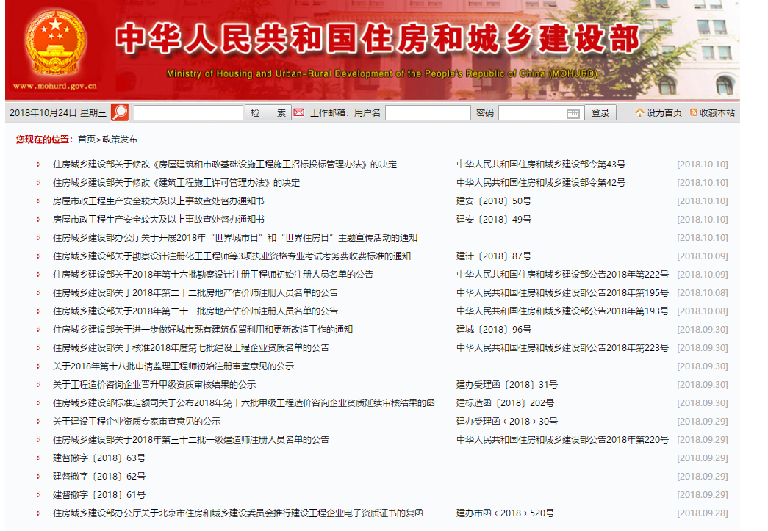Click the home icon next to 设为首页
The image size is (768, 531).
[x=641, y=112]
